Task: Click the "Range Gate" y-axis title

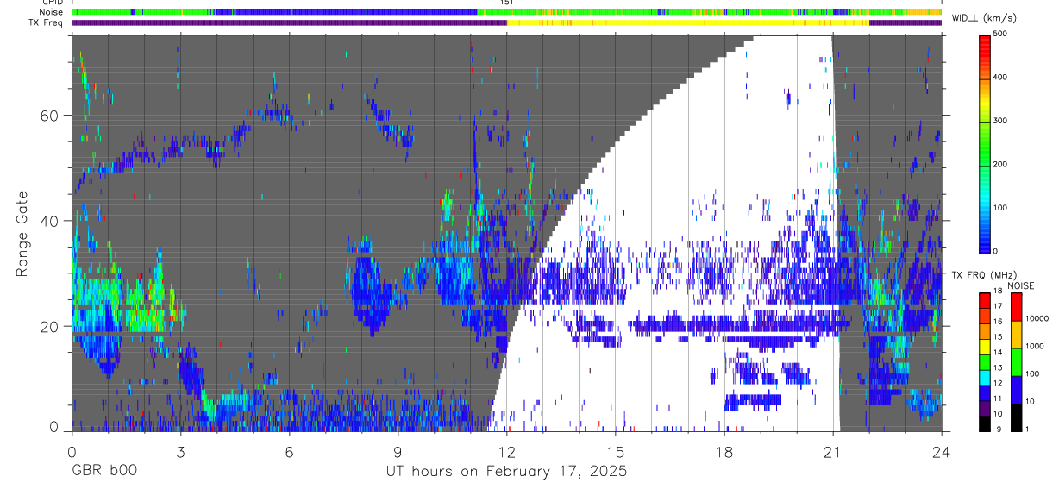Action: pos(22,234)
